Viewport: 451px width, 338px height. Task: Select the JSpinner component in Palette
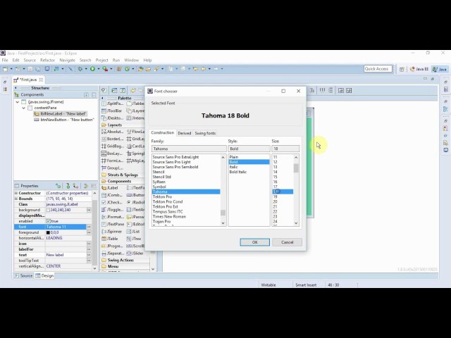112,231
